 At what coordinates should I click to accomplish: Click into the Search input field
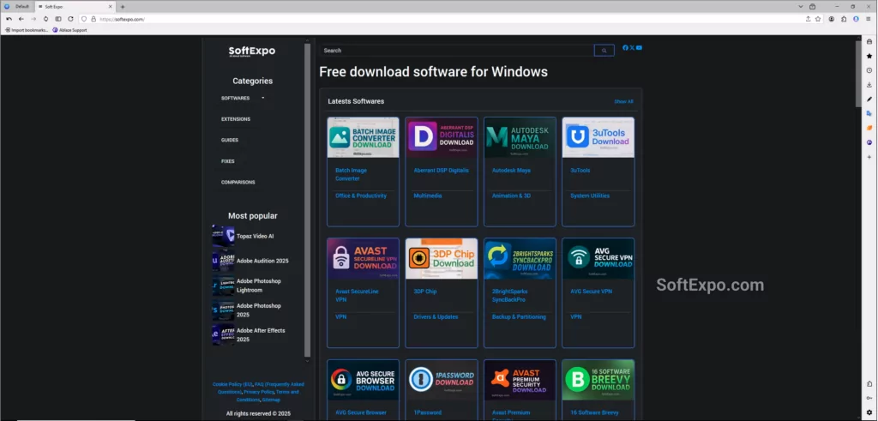point(457,51)
